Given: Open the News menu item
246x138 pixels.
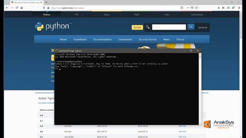Looking at the screenshot, I should click(166, 39).
